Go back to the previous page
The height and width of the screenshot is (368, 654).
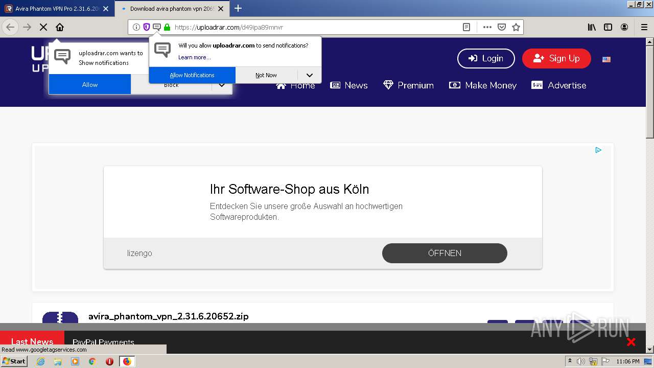point(10,27)
